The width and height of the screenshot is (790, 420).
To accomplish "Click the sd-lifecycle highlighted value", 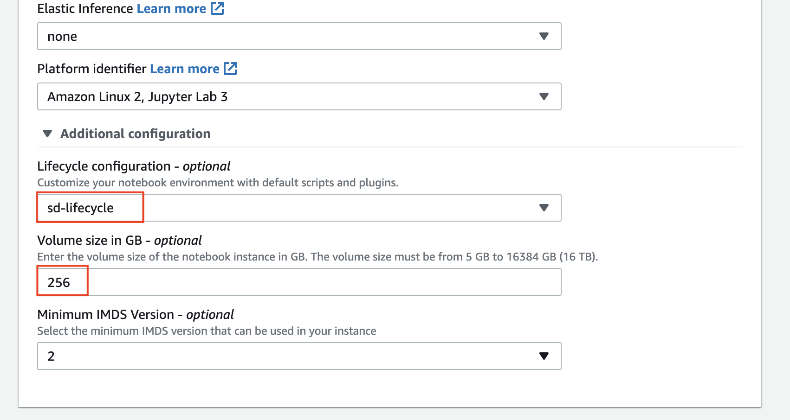I will click(x=81, y=208).
